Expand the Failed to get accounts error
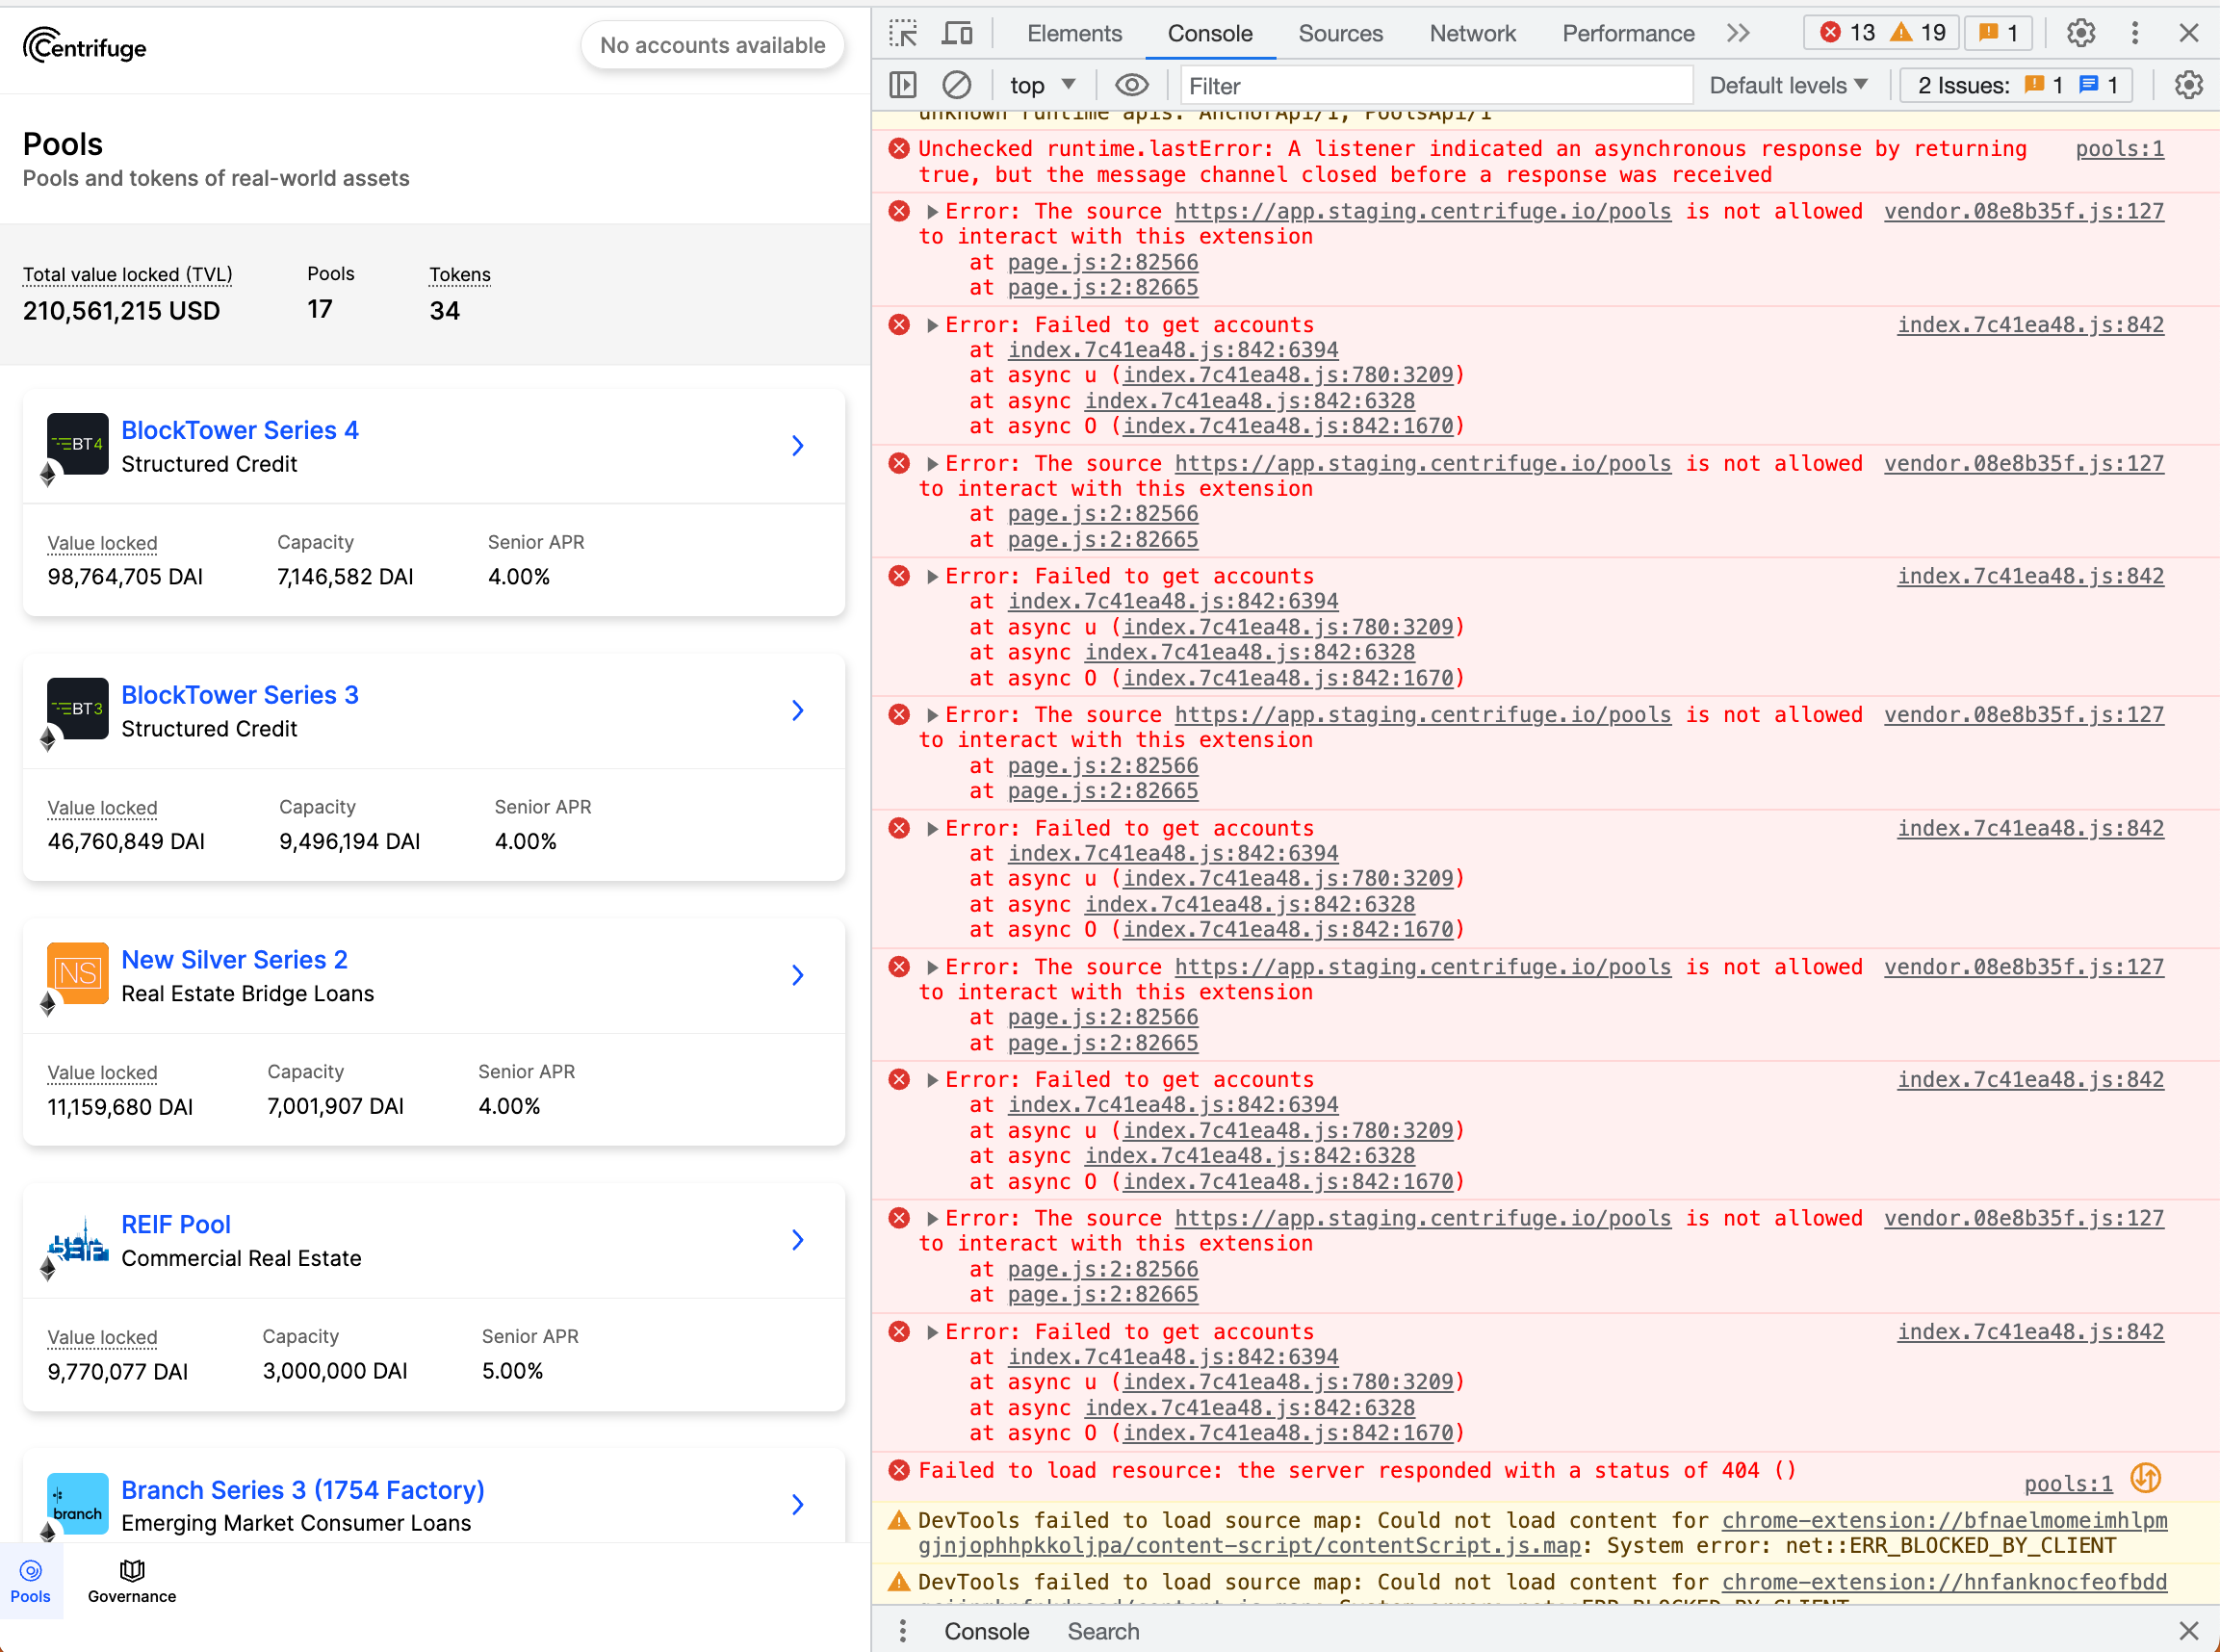This screenshot has height=1652, width=2220. point(931,324)
